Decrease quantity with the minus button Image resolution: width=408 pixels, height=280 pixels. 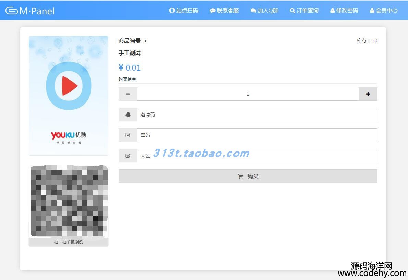tap(128, 94)
